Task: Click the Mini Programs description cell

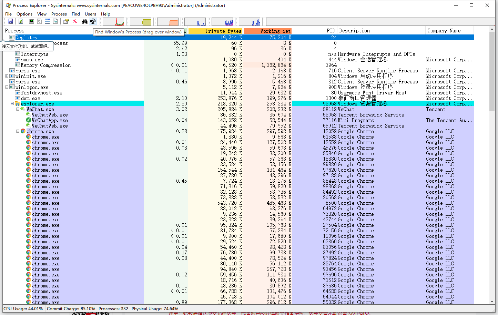Action: 356,120
